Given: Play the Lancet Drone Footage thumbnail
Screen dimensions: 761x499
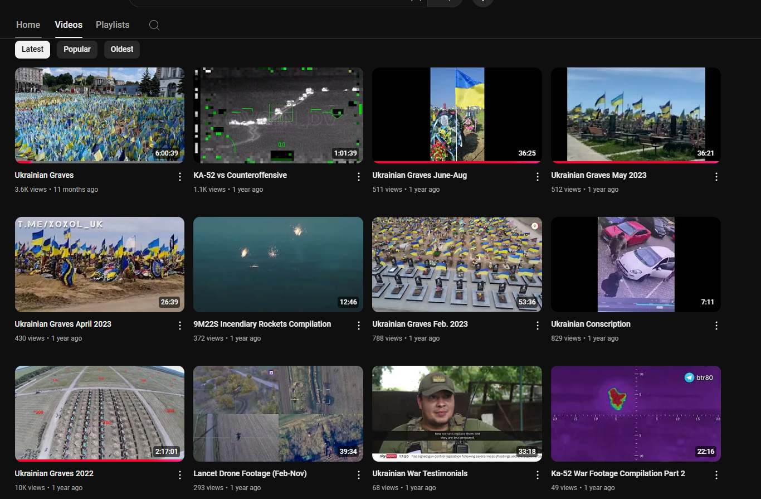Looking at the screenshot, I should pyautogui.click(x=278, y=414).
